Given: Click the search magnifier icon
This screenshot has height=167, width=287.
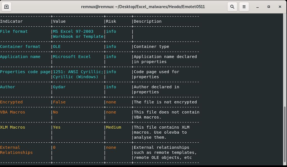Looking at the screenshot, I should (232, 7).
